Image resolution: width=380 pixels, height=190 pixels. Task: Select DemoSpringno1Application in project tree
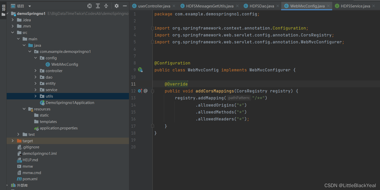pyautogui.click(x=70, y=103)
